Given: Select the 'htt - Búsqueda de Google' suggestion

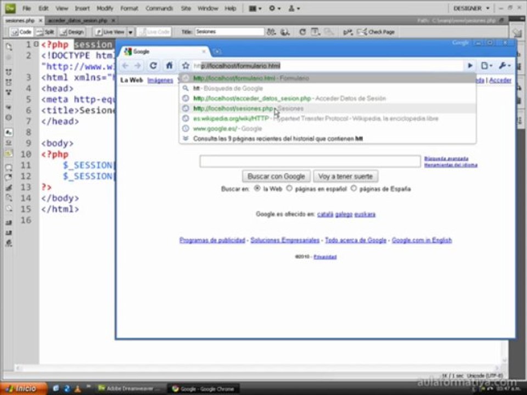Looking at the screenshot, I should pos(328,88).
